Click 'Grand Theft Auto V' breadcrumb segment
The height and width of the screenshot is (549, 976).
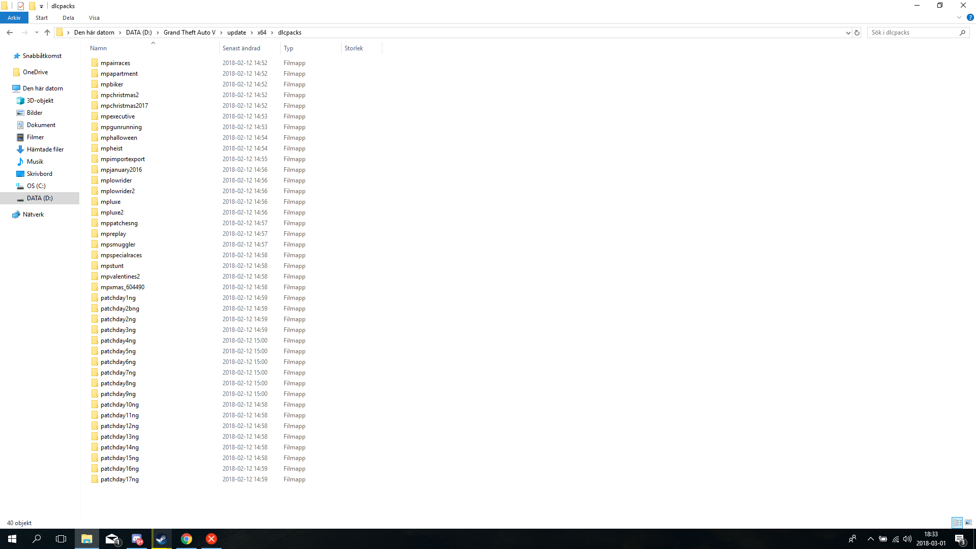[x=190, y=33]
